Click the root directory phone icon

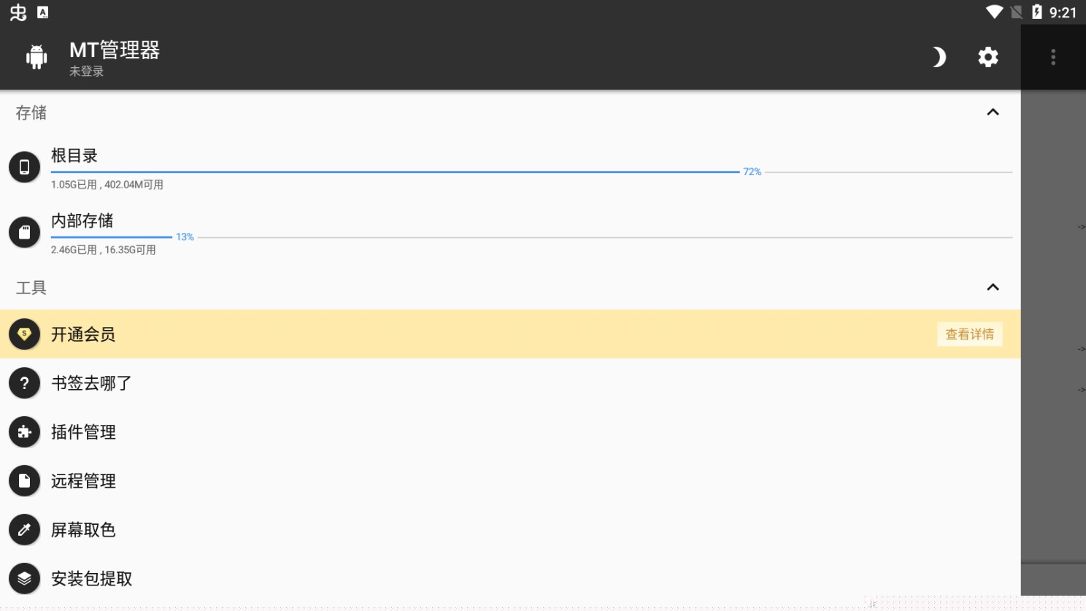(24, 167)
